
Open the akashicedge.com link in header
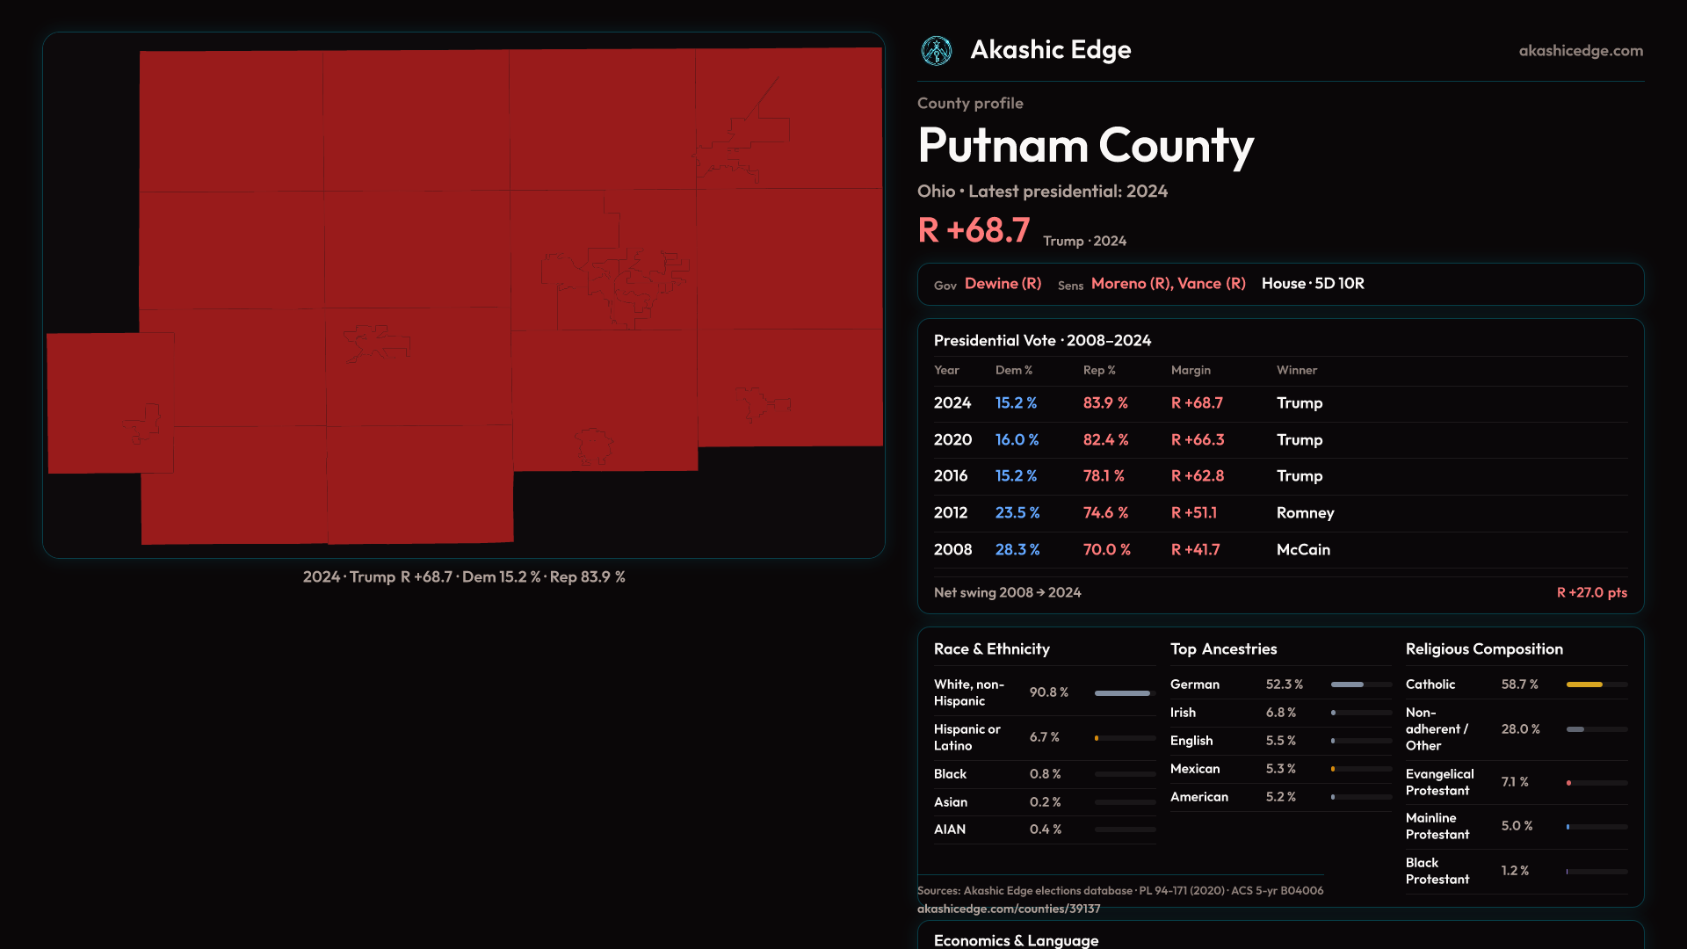[x=1580, y=51]
